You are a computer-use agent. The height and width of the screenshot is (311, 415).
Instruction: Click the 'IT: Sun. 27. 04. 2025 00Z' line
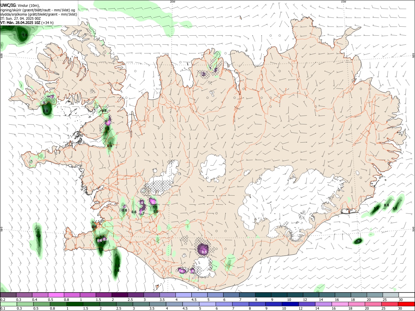(20, 18)
